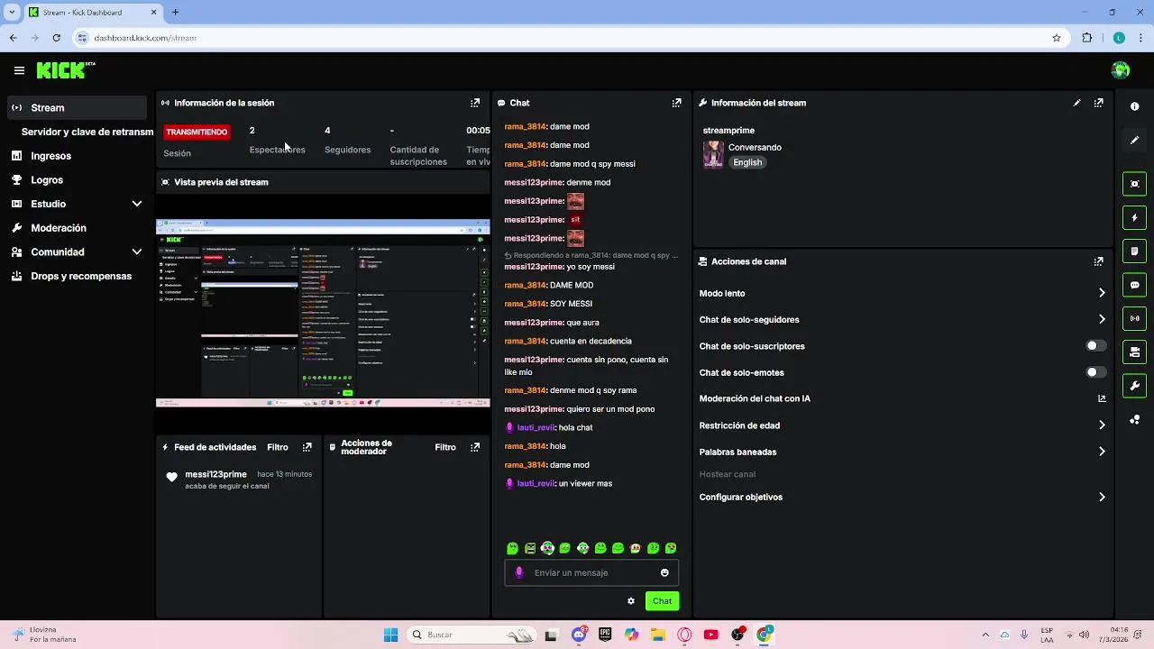Click the Conversando category label
The height and width of the screenshot is (649, 1154).
755,147
